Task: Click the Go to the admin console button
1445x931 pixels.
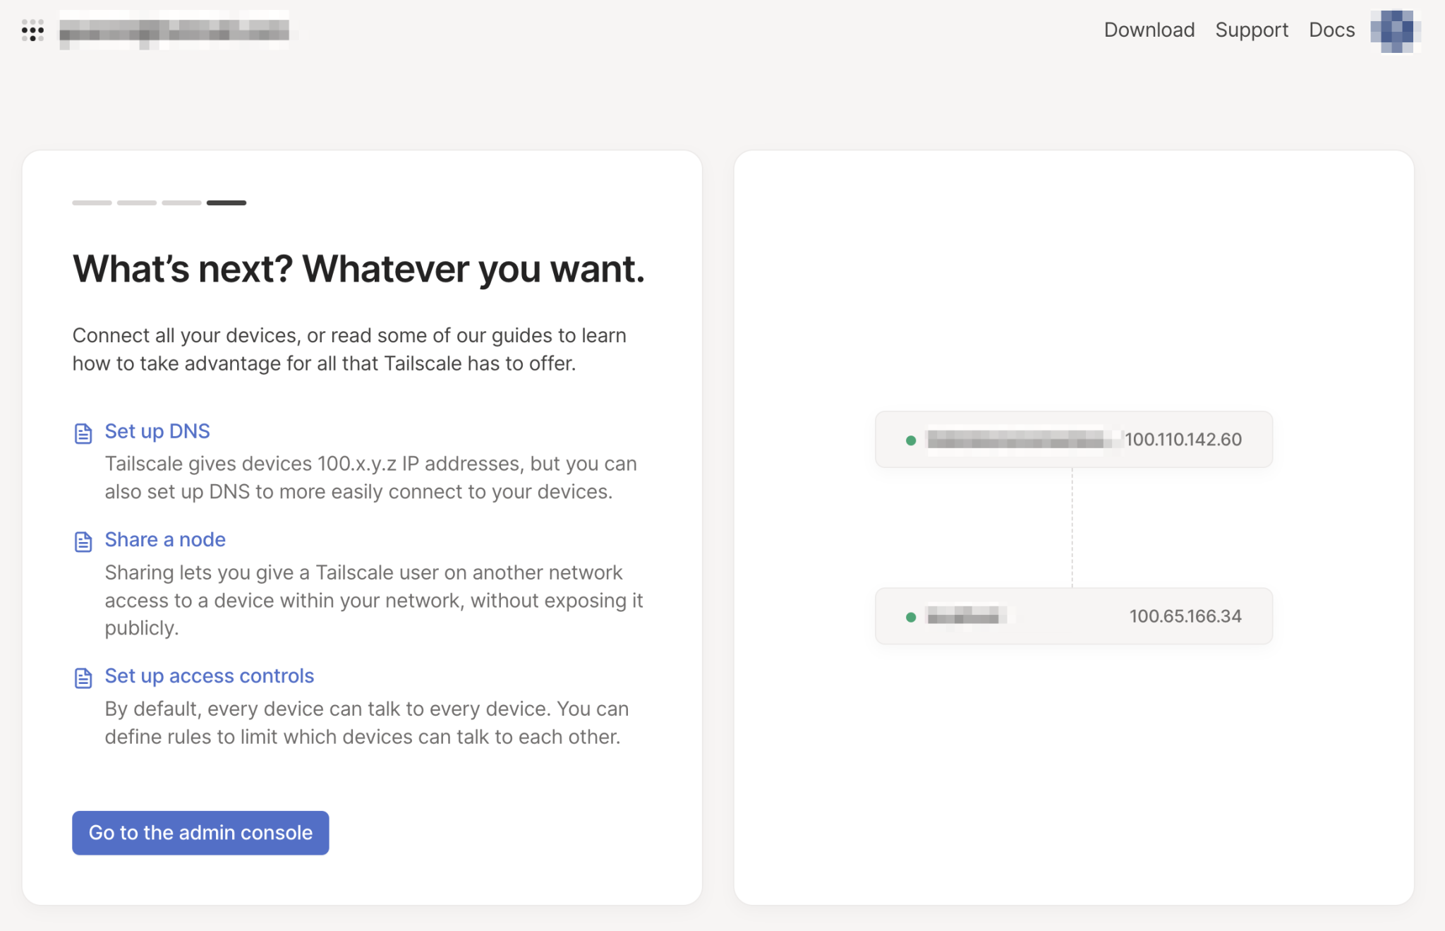Action: point(200,833)
